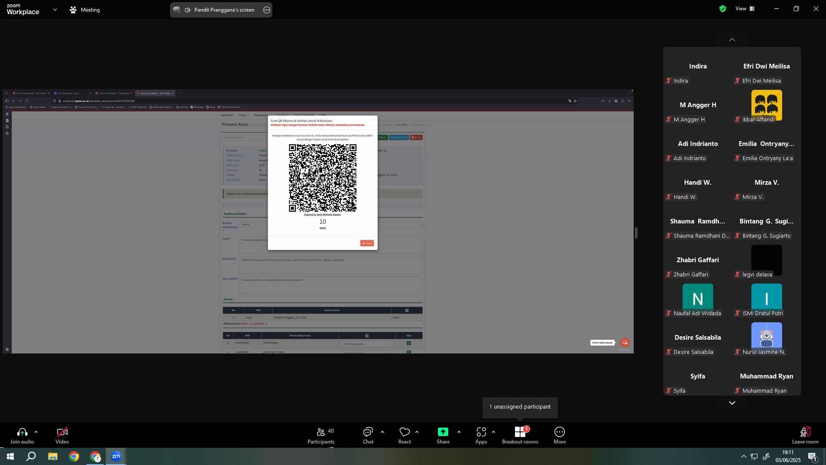The width and height of the screenshot is (826, 465).
Task: Expand the audio options arrow
Action: pos(36,432)
